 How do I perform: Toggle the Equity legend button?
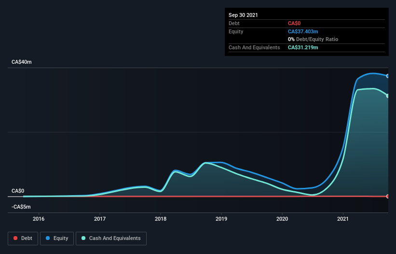(x=57, y=239)
